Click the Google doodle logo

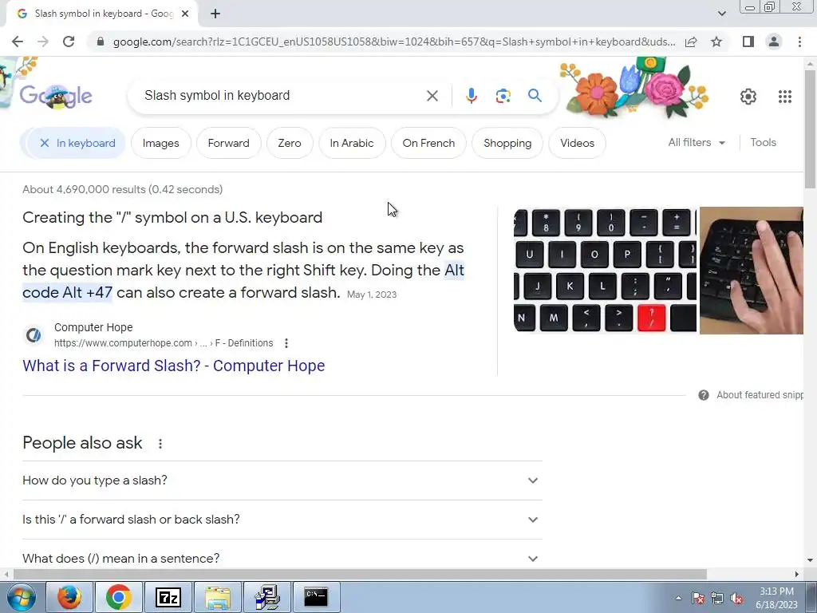coord(56,96)
